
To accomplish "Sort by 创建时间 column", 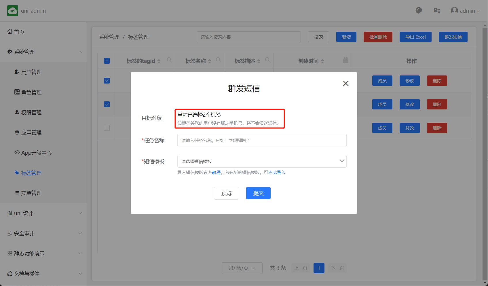I will point(322,61).
